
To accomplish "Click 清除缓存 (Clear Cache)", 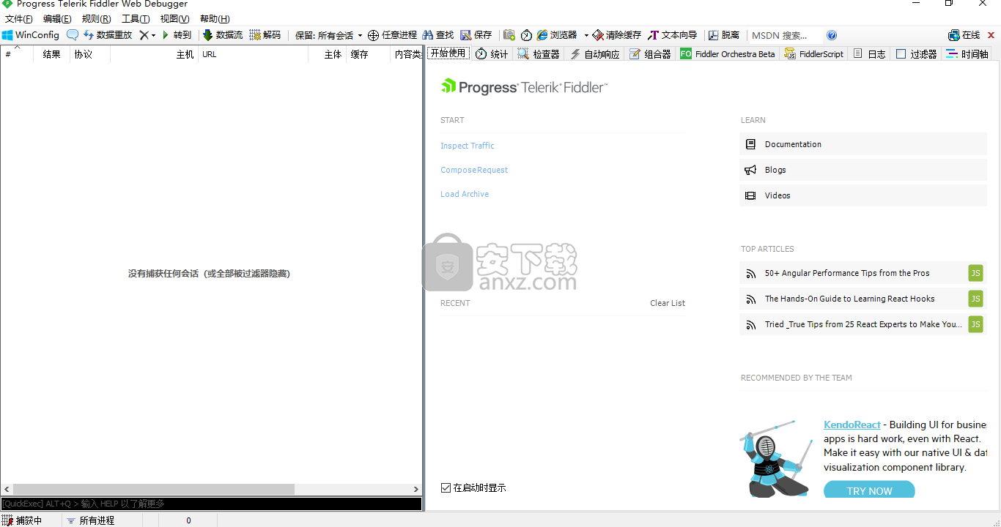I will click(617, 35).
